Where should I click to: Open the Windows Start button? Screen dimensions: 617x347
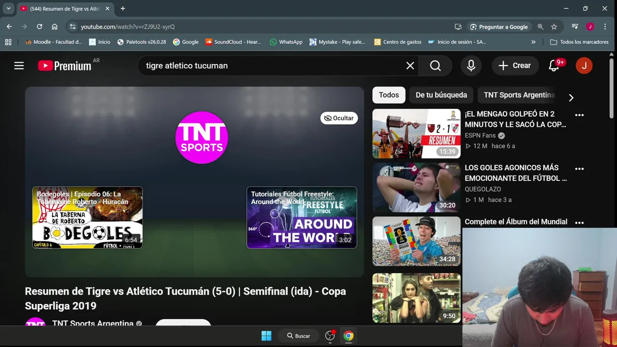(x=266, y=336)
